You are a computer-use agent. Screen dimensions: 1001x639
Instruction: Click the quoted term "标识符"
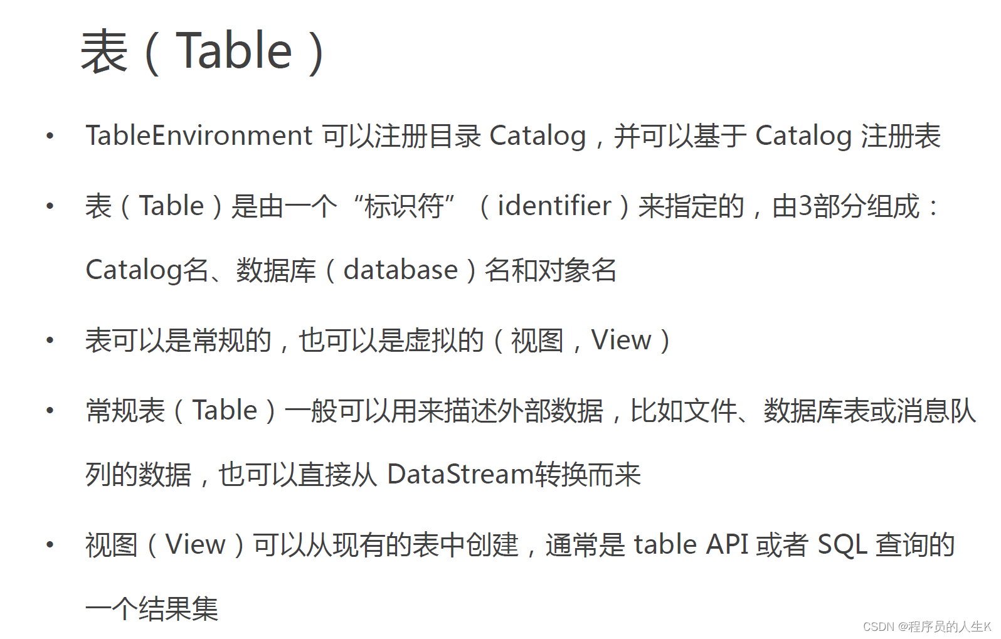pyautogui.click(x=403, y=206)
